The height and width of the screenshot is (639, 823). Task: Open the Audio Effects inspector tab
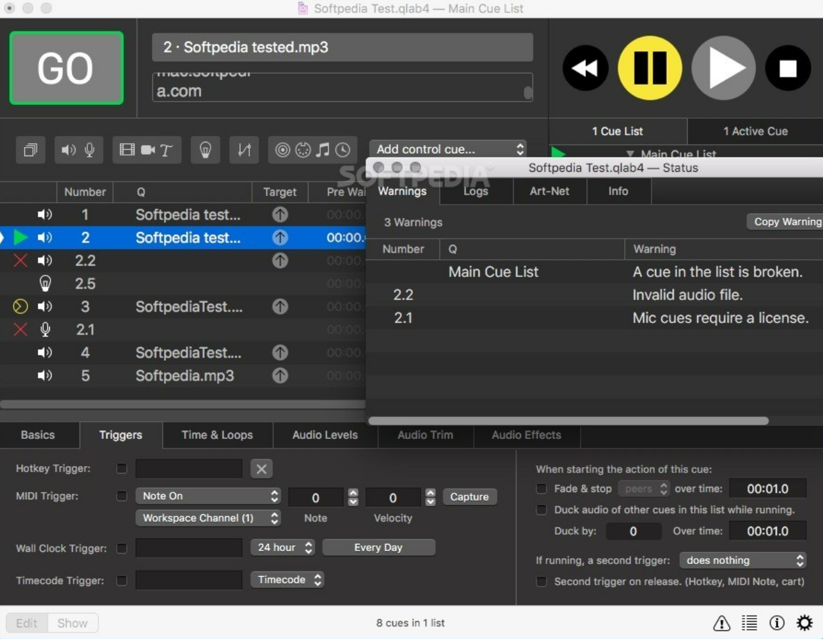click(526, 435)
